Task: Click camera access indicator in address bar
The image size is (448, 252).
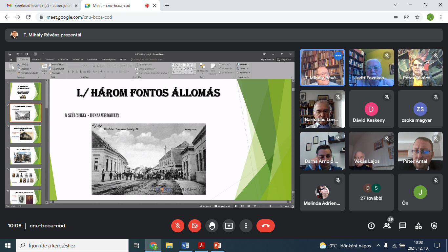Action: [x=396, y=17]
